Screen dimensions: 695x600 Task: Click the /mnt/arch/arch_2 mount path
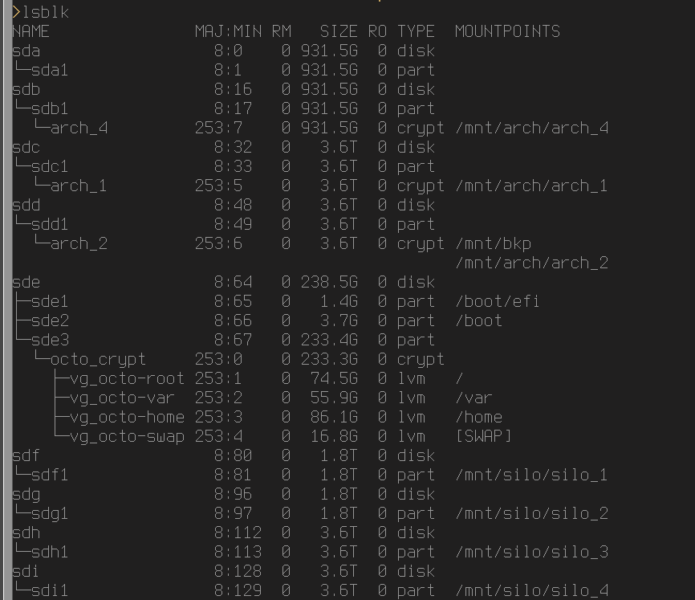coord(531,263)
